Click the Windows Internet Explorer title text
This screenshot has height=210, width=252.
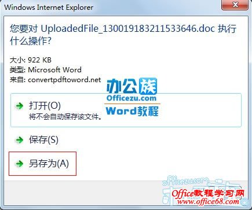click(49, 8)
